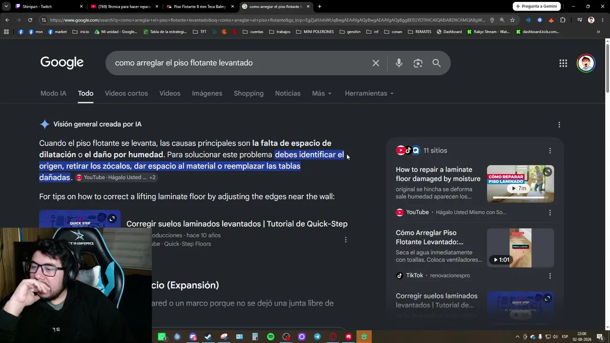Open the Chrome extensions puzzle icon
This screenshot has width=610, height=343.
563,20
